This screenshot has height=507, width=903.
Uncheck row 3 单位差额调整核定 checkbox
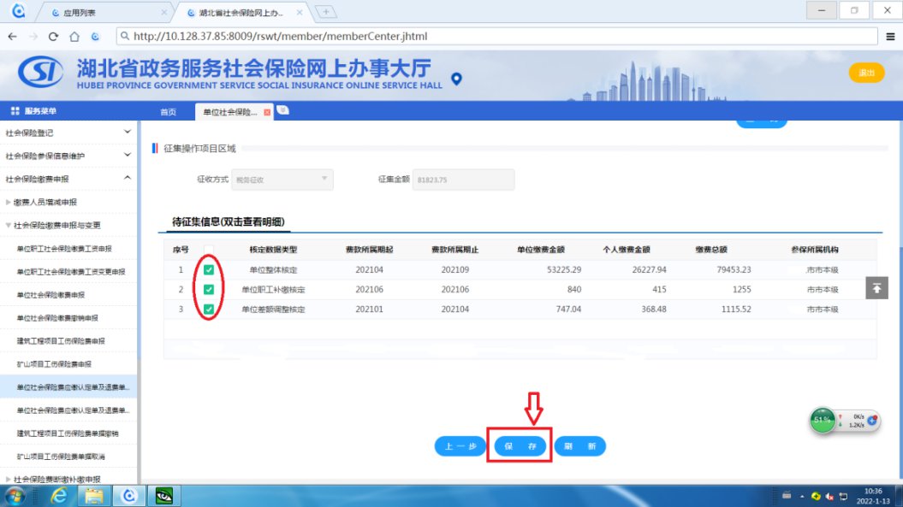tap(209, 309)
